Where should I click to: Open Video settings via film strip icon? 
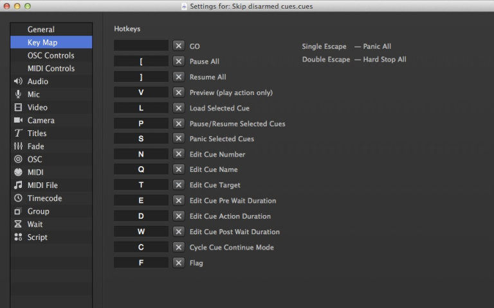point(18,107)
